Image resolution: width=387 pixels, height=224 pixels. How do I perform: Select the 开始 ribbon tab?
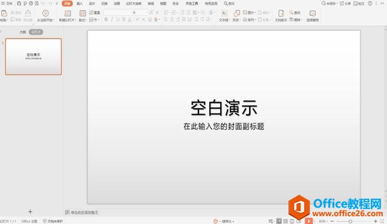click(67, 4)
